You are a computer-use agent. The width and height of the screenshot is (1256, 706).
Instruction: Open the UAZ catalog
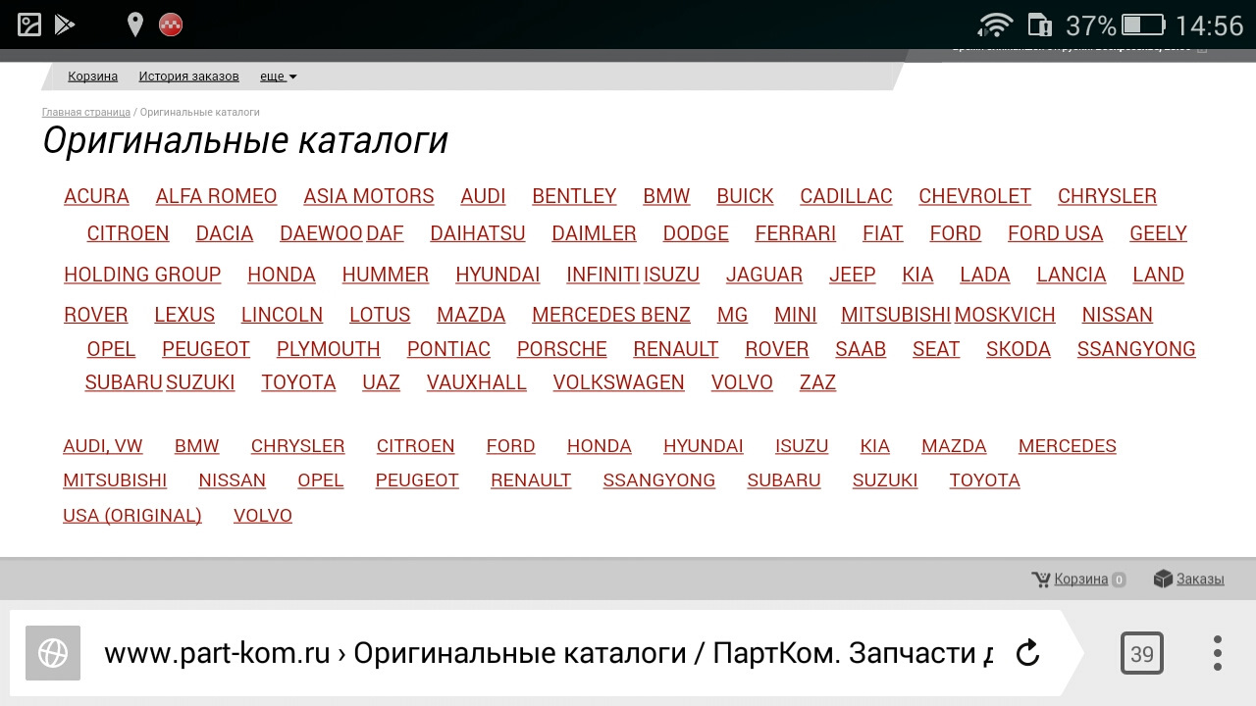381,382
